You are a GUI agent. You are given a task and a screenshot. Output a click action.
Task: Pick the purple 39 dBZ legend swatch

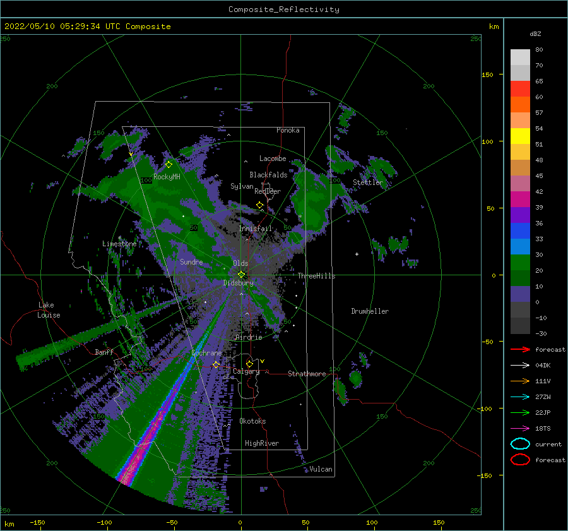point(520,215)
